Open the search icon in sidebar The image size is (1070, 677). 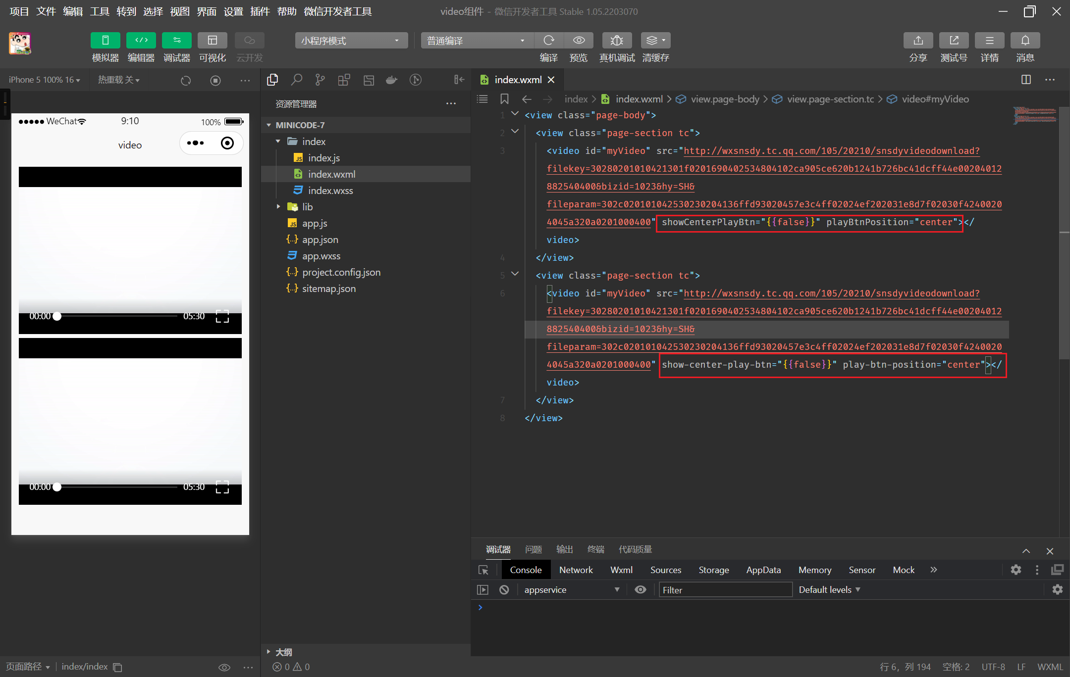(296, 80)
